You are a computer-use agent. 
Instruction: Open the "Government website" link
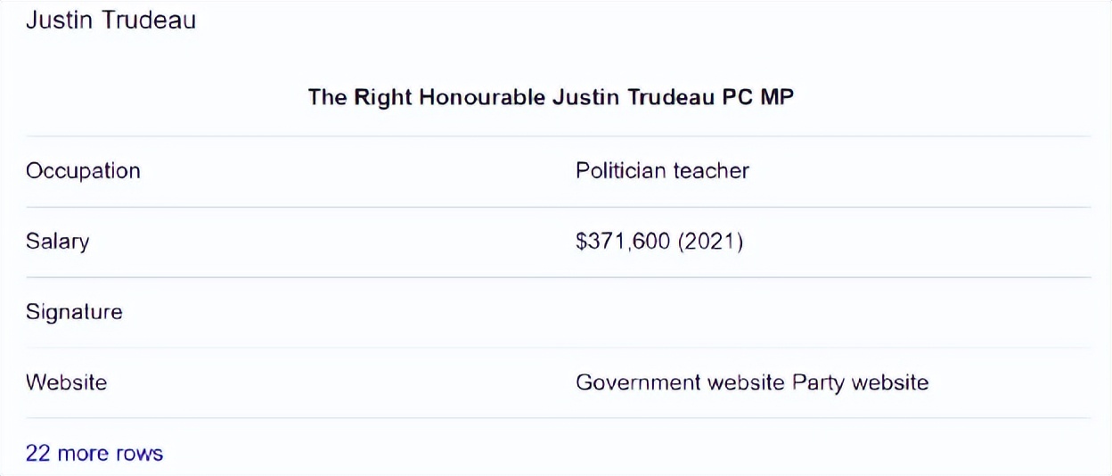[x=681, y=382]
